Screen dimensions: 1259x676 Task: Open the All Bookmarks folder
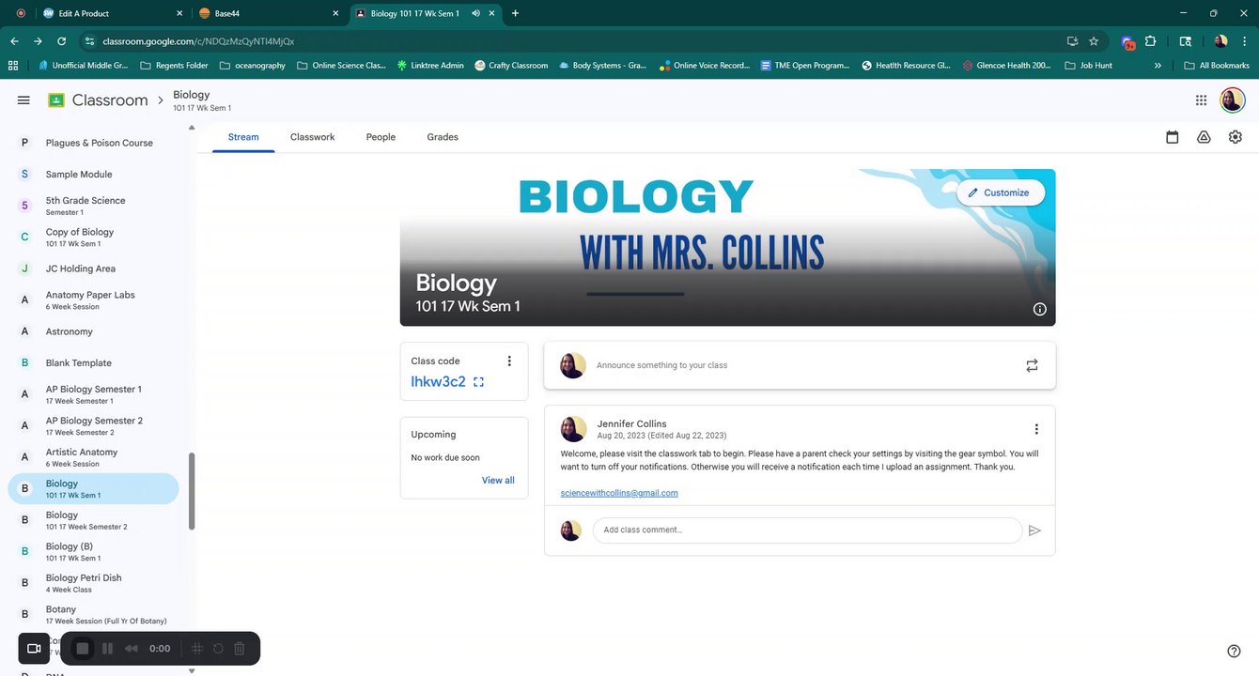[x=1217, y=66]
